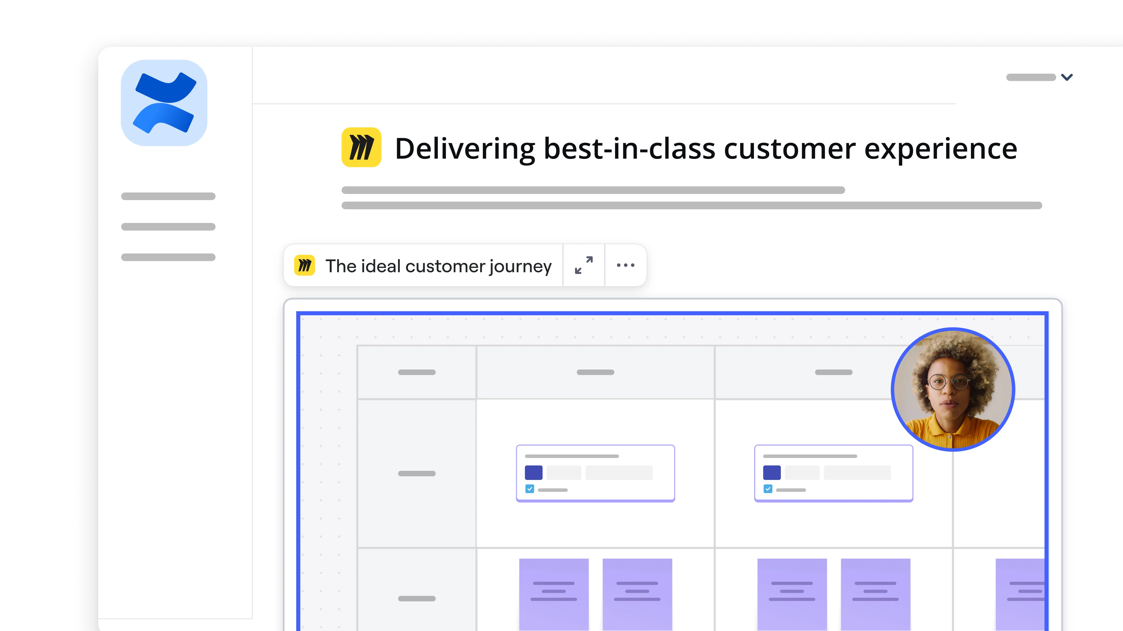Click the first sidebar navigation item
Screen dimensions: 1123x631
click(x=168, y=196)
